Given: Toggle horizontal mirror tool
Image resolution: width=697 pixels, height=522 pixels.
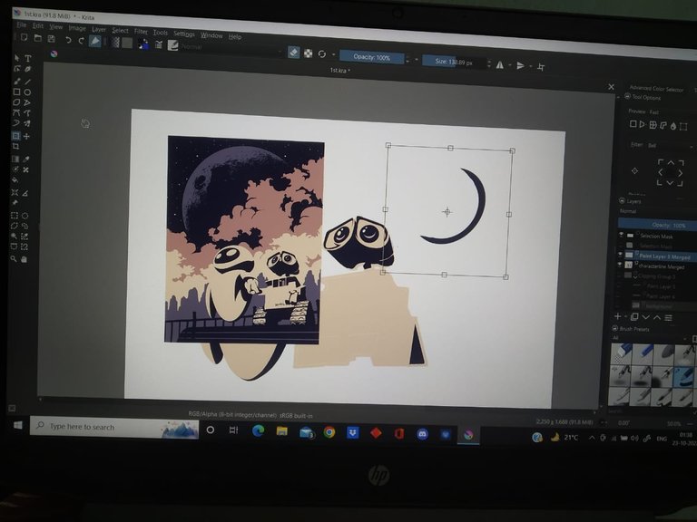Looking at the screenshot, I should [500, 65].
